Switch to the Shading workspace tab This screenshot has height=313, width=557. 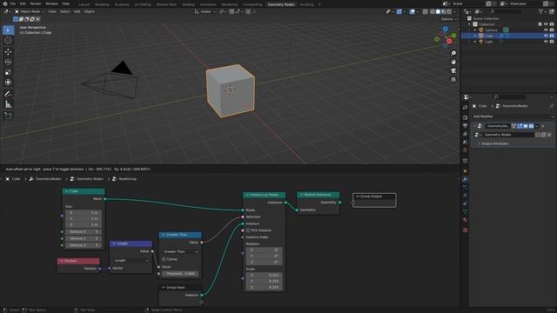(x=188, y=4)
